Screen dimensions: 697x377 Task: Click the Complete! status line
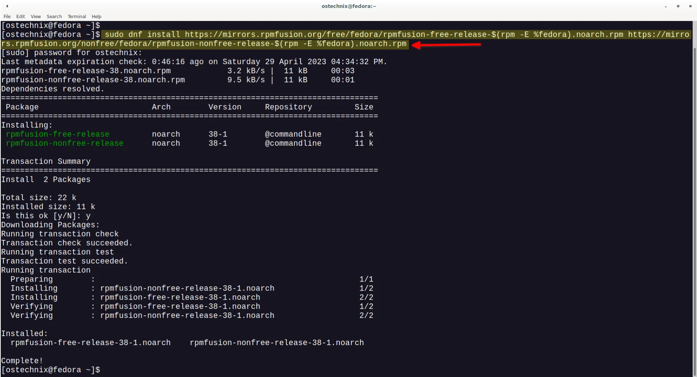[21, 360]
